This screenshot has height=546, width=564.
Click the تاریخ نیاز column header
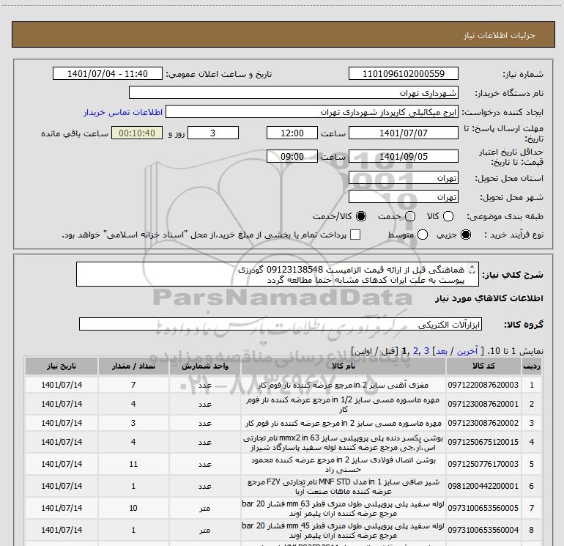(62, 366)
